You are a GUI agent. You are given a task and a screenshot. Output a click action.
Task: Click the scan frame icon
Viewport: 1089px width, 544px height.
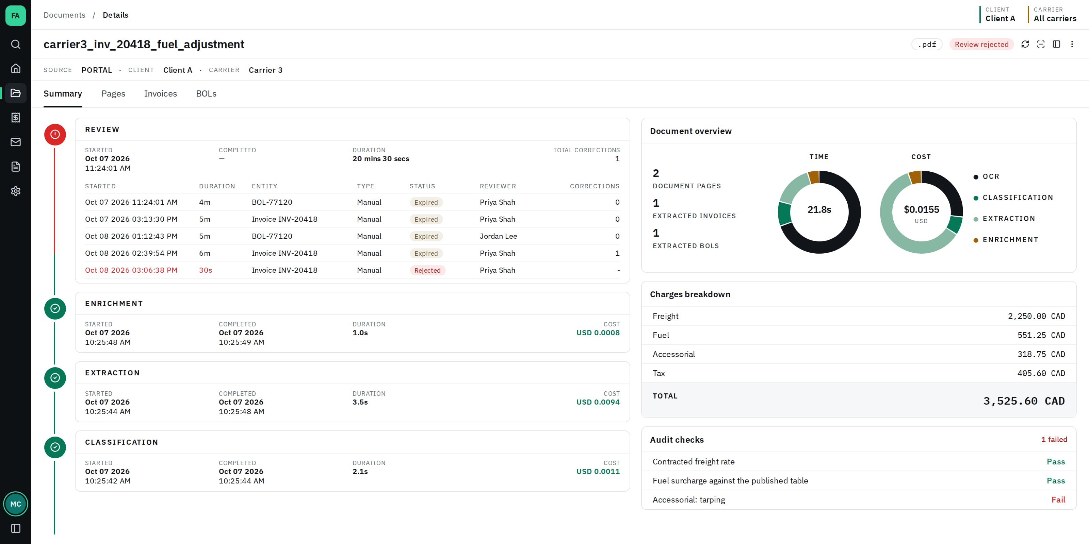(x=1040, y=44)
